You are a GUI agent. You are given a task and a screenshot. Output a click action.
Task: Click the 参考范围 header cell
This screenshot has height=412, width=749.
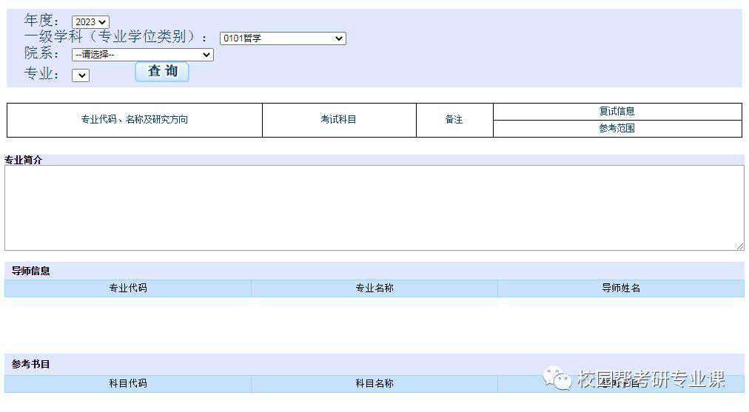(x=617, y=129)
